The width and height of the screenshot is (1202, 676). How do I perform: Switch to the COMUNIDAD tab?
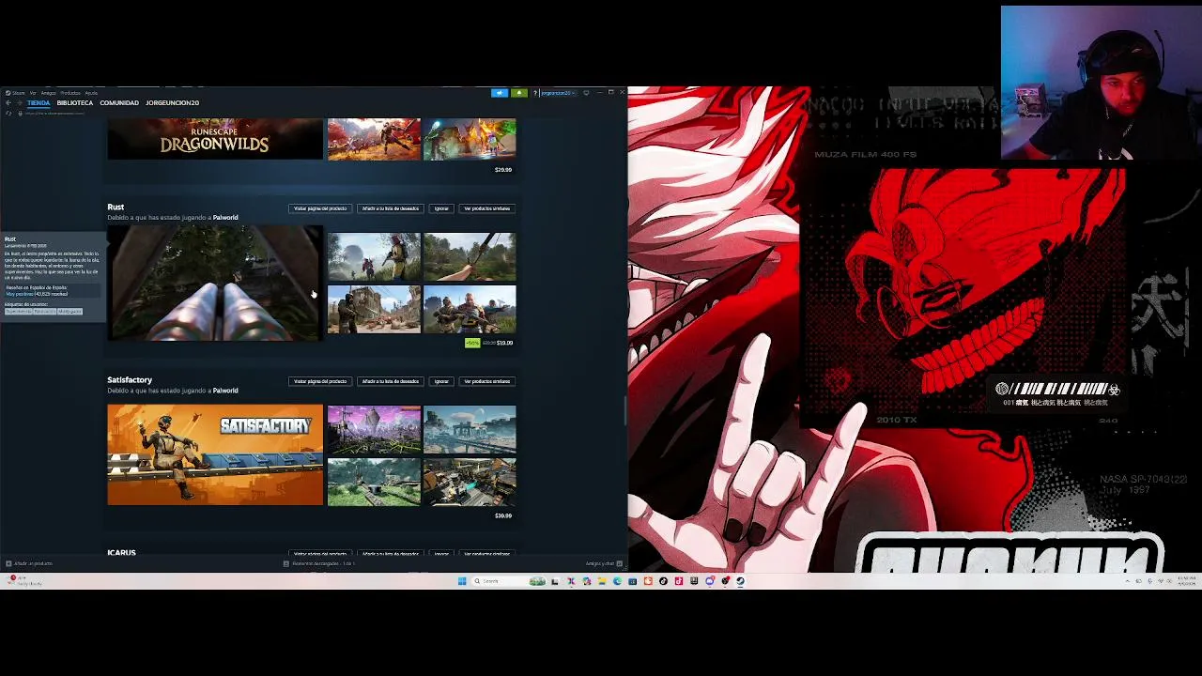click(x=119, y=102)
